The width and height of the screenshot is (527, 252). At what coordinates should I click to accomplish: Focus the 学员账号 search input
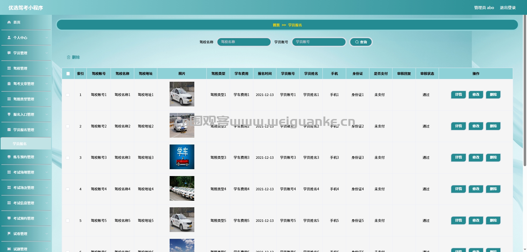[x=319, y=42]
